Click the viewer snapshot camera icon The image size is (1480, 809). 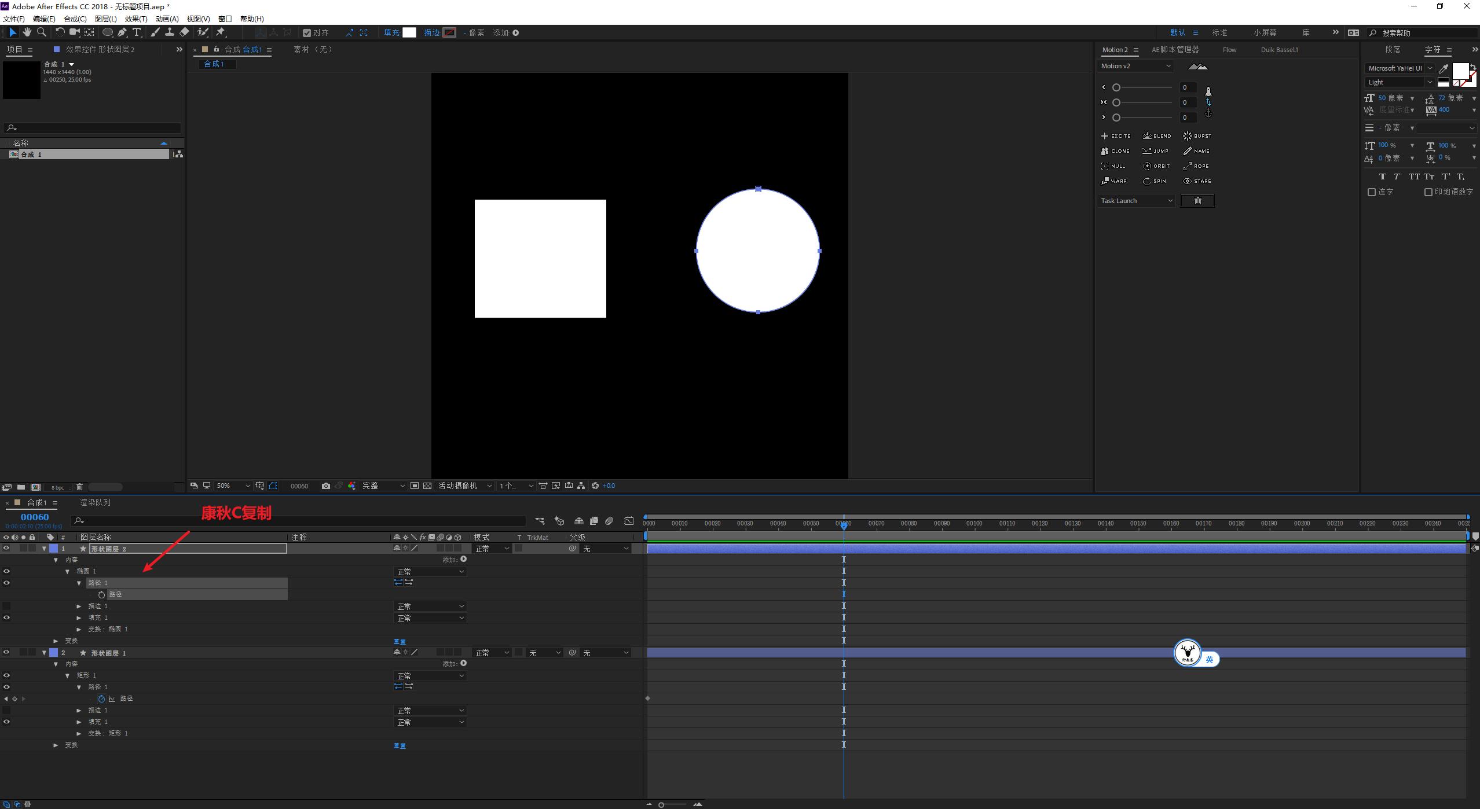point(326,486)
